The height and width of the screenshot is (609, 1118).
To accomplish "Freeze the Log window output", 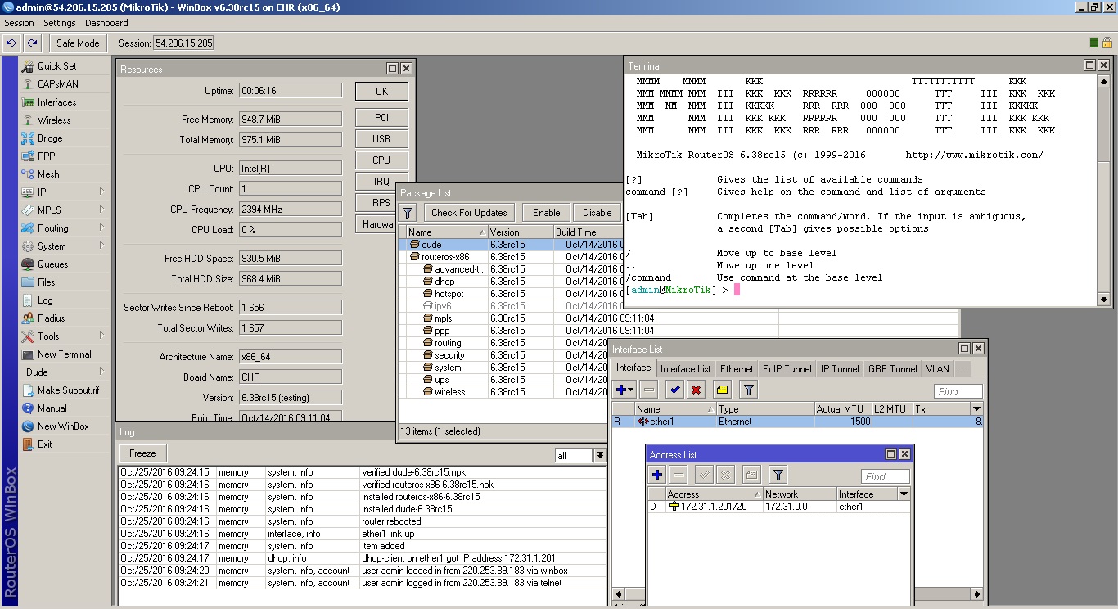I will (142, 453).
